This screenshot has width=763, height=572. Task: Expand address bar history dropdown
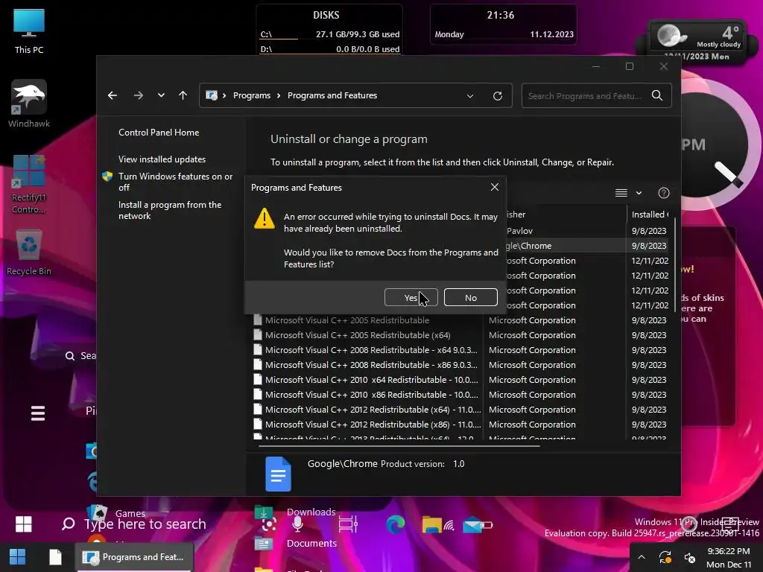(470, 96)
